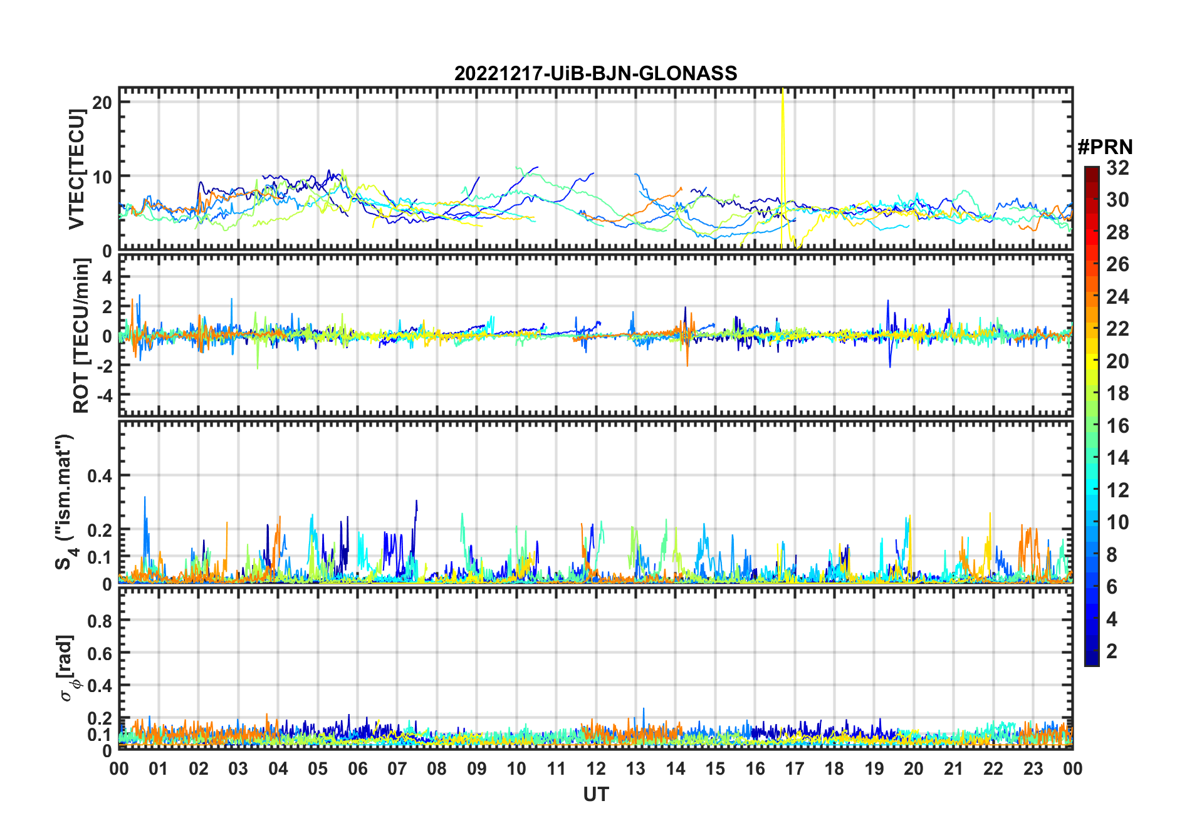The width and height of the screenshot is (1192, 833).
Task: Click the ROT y-axis tick -4
Action: tap(104, 396)
